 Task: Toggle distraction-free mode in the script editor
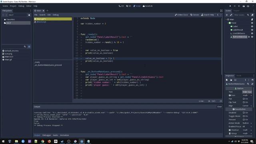pos(221,11)
